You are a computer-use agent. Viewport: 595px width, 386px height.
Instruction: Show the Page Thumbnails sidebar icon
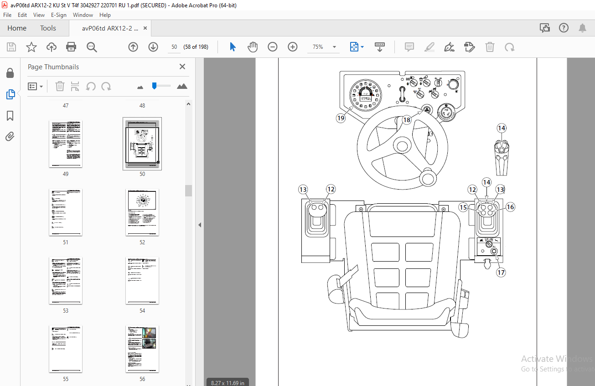tap(10, 94)
